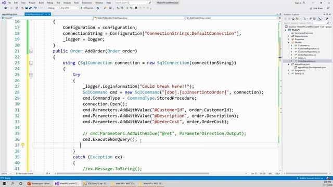
Task: Open the Any CPU platform dropdown
Action: coord(69,8)
